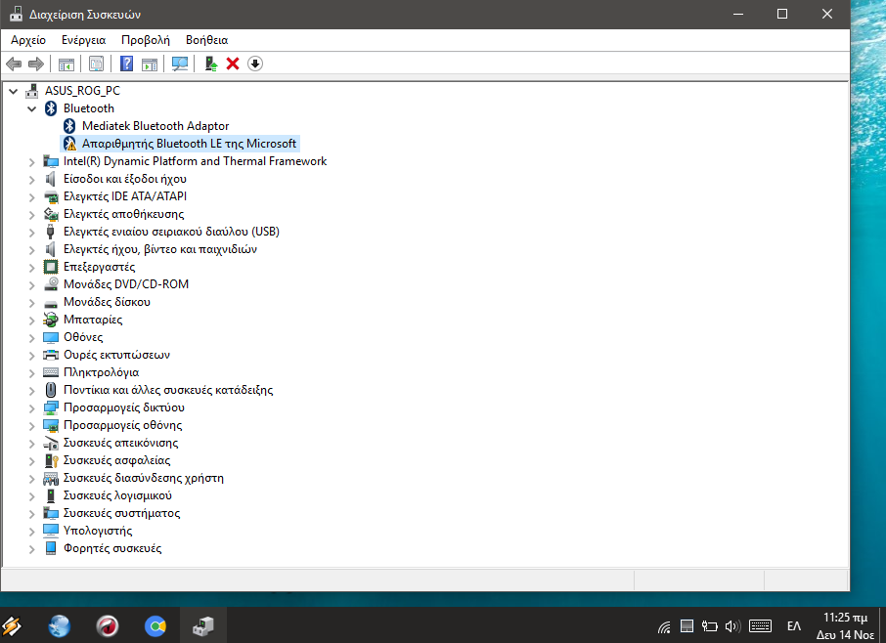Click the blue Help toolbar icon
The height and width of the screenshot is (643, 886).
point(126,64)
